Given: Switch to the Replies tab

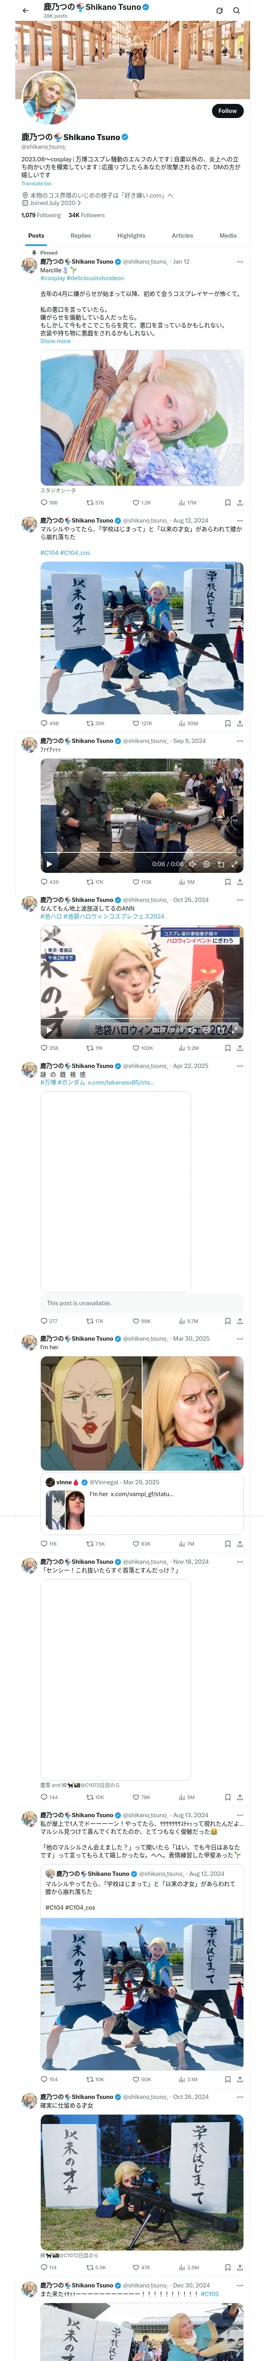Looking at the screenshot, I should pyautogui.click(x=80, y=236).
